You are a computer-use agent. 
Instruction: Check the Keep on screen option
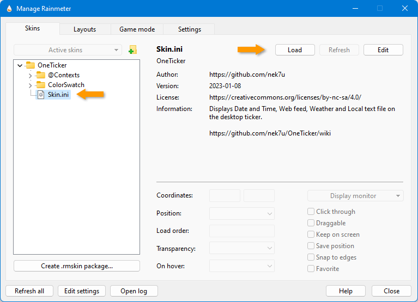click(311, 235)
